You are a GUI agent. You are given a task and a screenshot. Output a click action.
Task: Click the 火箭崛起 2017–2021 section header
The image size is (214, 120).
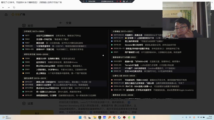coord(123,31)
